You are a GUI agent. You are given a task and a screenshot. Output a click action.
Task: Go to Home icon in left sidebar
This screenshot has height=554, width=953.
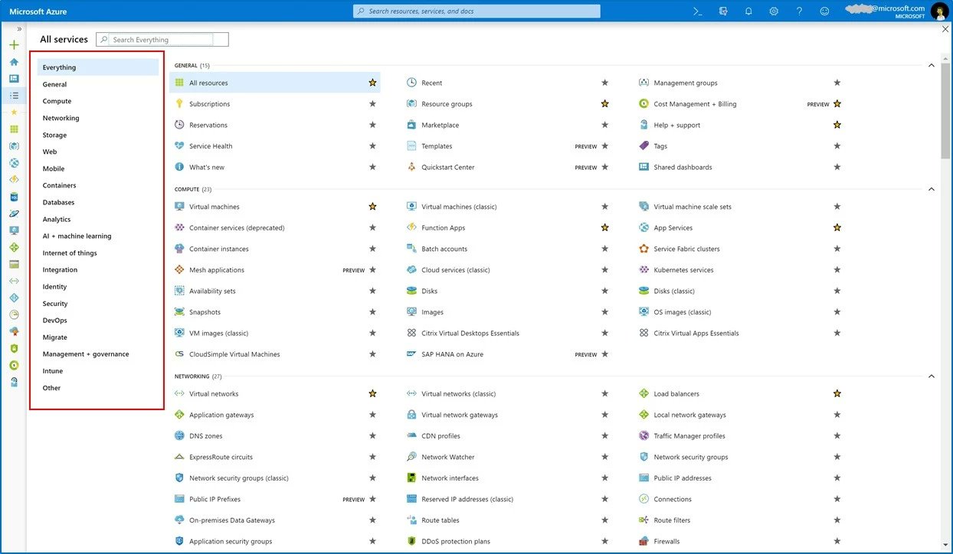(x=14, y=62)
